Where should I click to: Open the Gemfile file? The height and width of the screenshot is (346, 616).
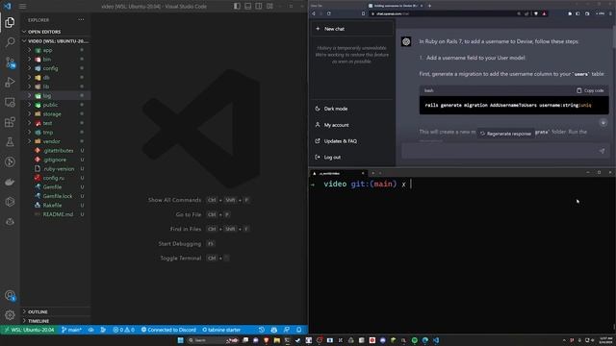tap(56, 187)
